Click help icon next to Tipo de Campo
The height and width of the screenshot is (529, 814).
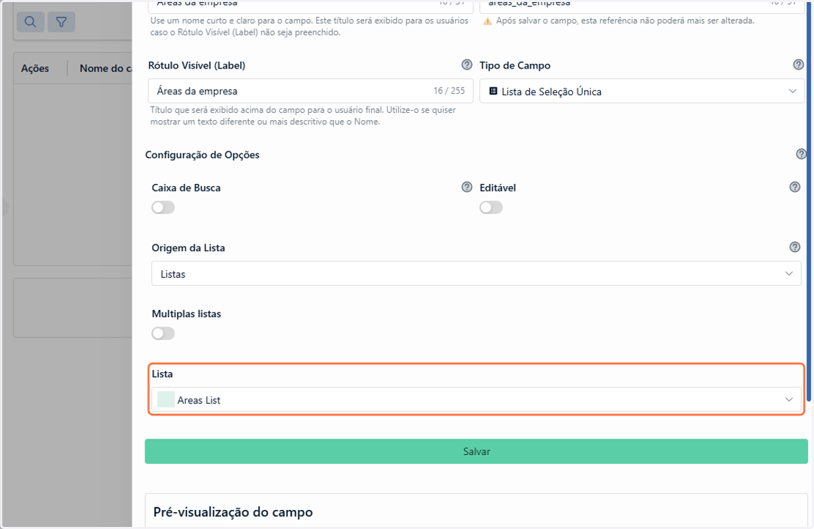coord(798,65)
